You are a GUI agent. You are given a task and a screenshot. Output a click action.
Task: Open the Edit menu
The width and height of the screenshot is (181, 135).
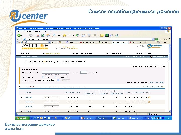point(23,31)
